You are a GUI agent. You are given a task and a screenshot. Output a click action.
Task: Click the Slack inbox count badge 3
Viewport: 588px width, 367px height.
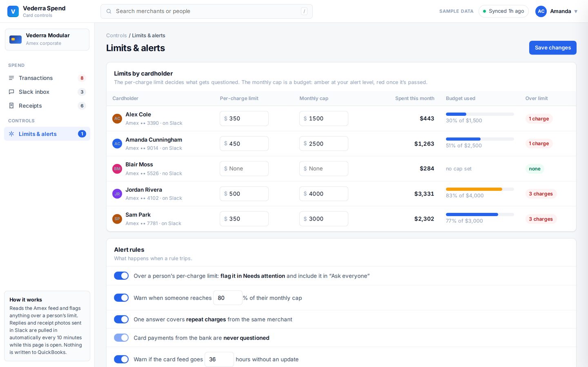(82, 92)
